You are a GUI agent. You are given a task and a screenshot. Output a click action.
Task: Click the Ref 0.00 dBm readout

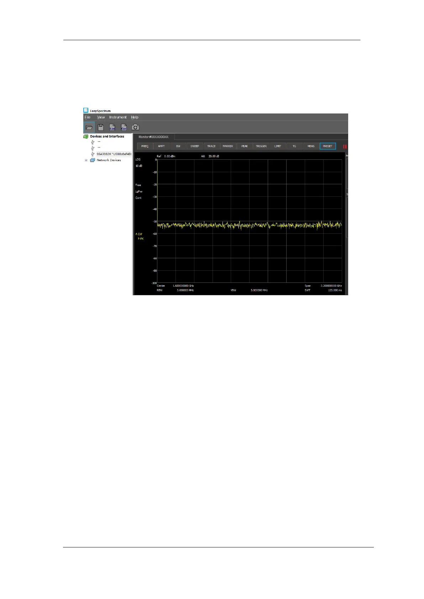pyautogui.click(x=166, y=156)
